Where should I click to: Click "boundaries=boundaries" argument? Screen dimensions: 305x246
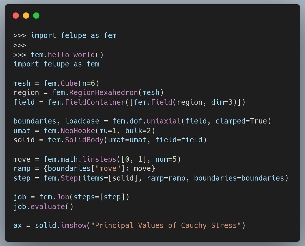239,178
